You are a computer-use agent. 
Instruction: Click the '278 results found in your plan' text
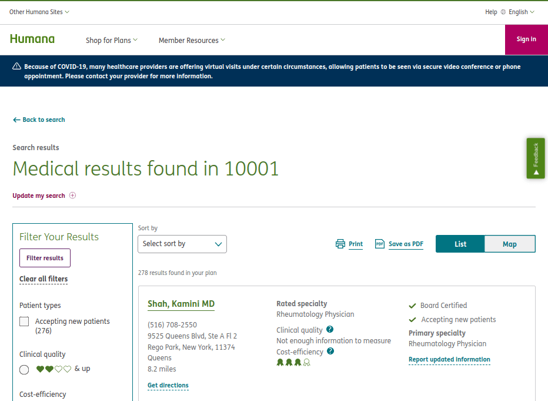[177, 273]
